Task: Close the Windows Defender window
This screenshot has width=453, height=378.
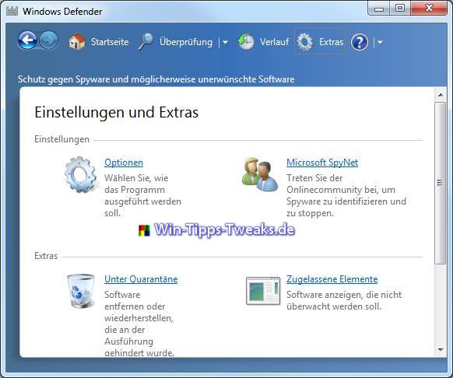Action: click(x=429, y=9)
